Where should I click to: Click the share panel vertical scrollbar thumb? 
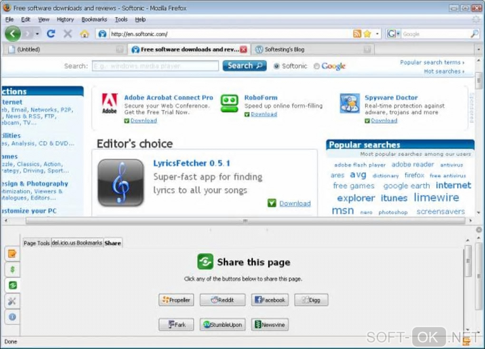tap(468, 261)
